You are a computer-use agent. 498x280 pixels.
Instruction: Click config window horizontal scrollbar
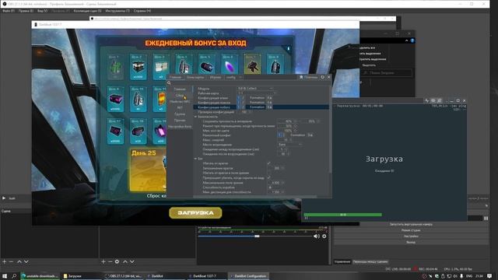coord(256,197)
